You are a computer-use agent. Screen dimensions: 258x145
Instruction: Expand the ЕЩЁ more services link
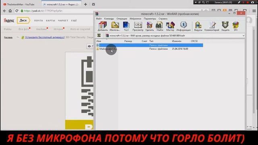point(74,21)
